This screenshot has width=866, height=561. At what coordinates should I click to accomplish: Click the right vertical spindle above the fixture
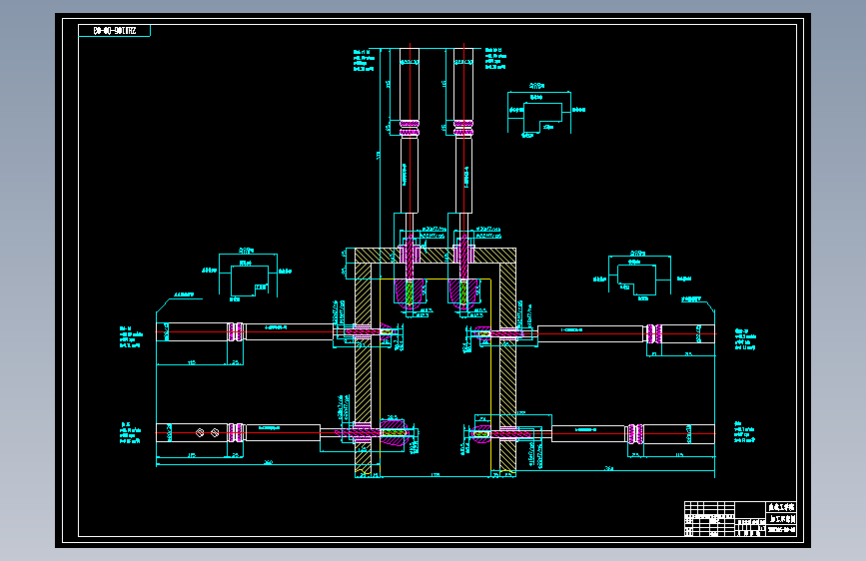pos(463,131)
